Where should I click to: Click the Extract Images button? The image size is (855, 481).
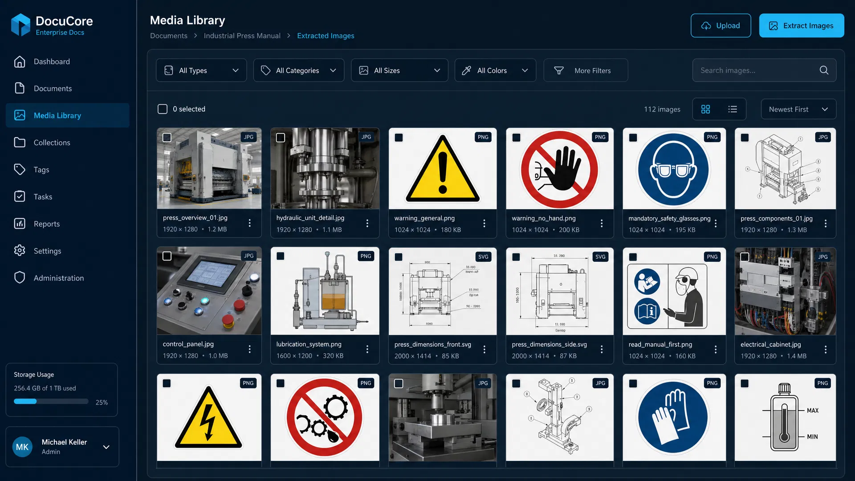click(x=802, y=25)
